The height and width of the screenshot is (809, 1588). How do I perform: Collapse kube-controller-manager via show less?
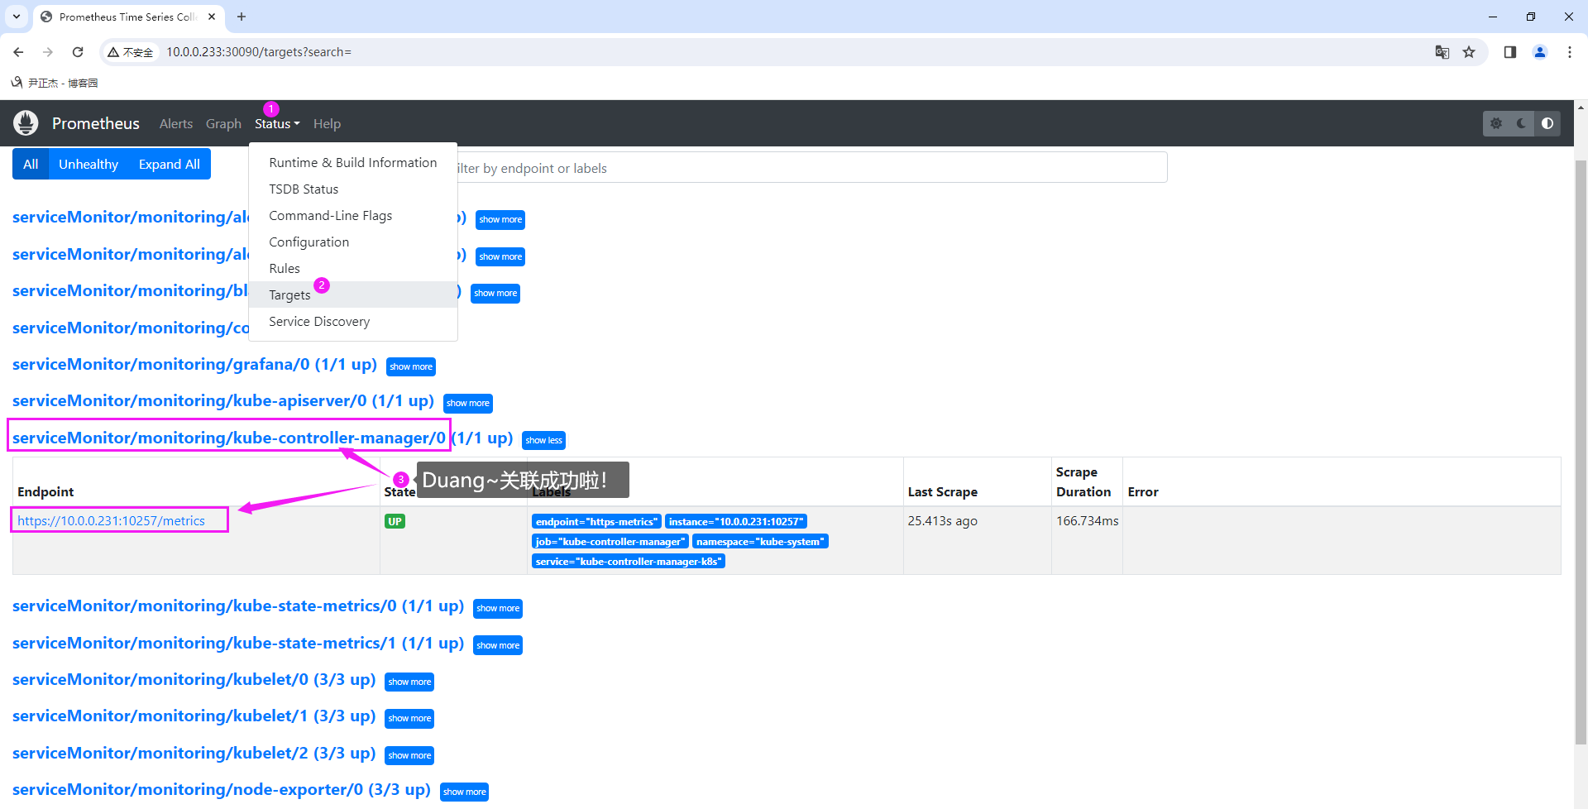point(543,439)
